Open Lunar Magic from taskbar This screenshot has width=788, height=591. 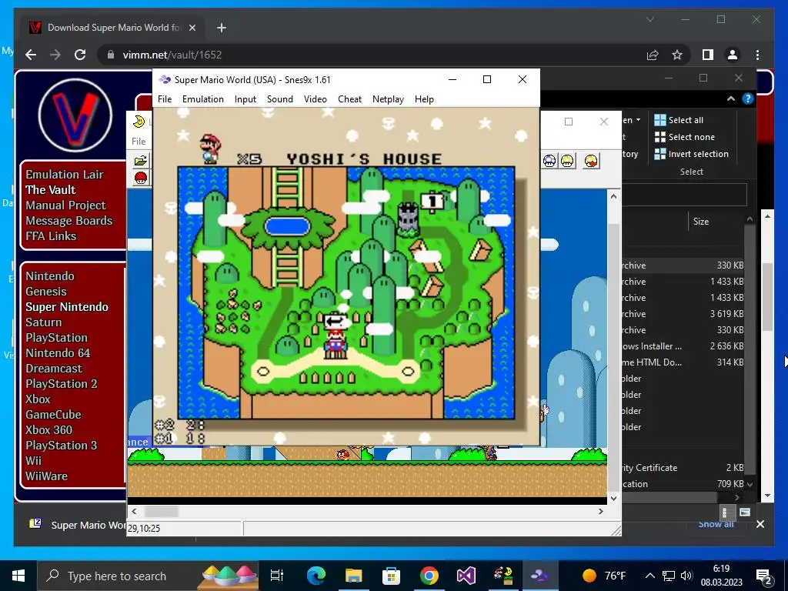(503, 576)
